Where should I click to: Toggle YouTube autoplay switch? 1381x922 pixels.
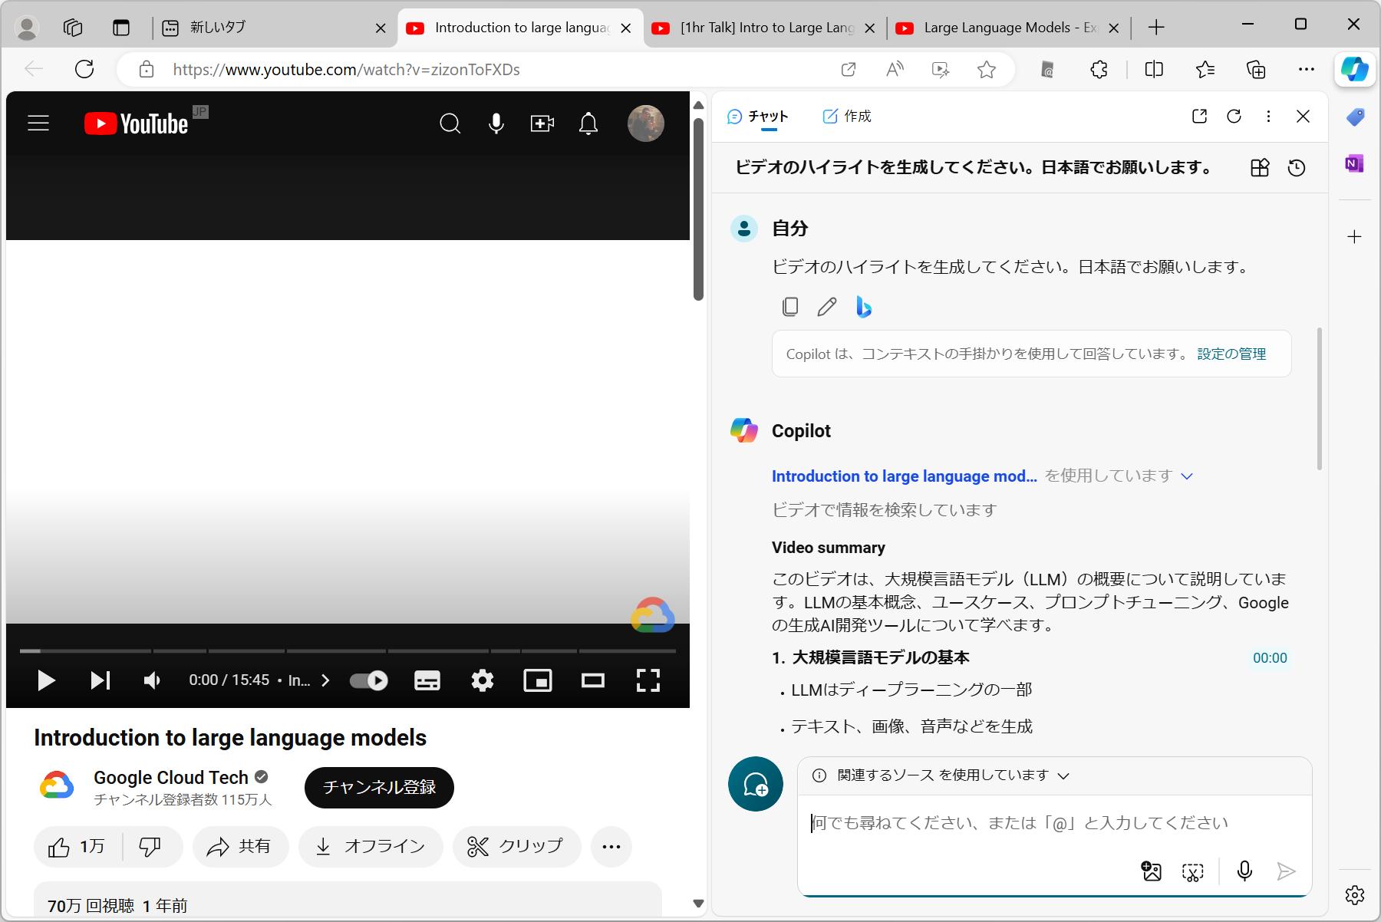coord(369,680)
